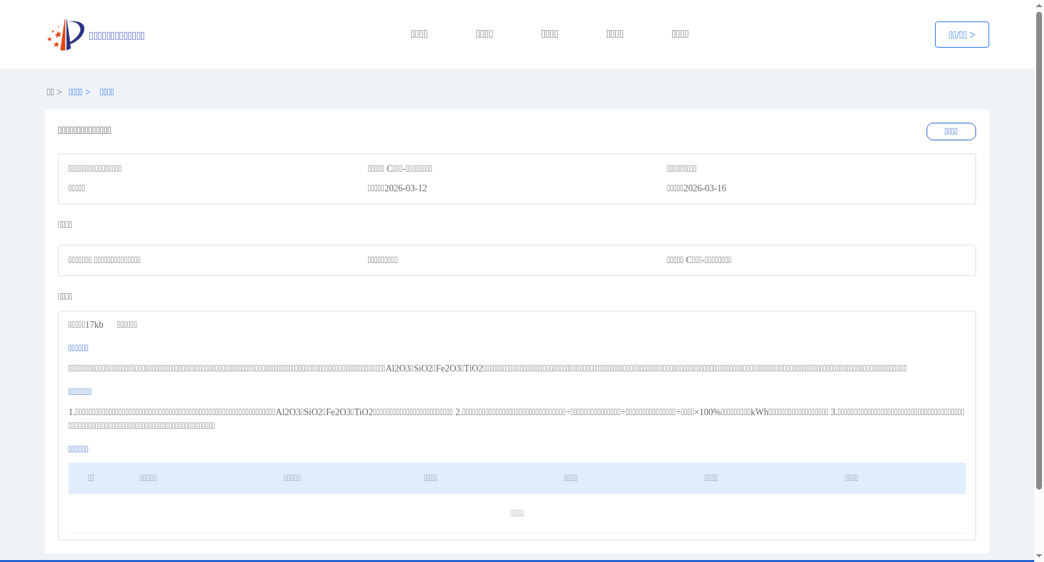Open the middle item of the top navigation menu
The width and height of the screenshot is (1044, 562).
(549, 34)
